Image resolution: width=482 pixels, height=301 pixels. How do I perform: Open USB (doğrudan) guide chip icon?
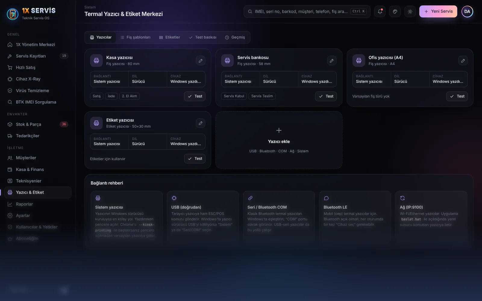pyautogui.click(x=174, y=198)
